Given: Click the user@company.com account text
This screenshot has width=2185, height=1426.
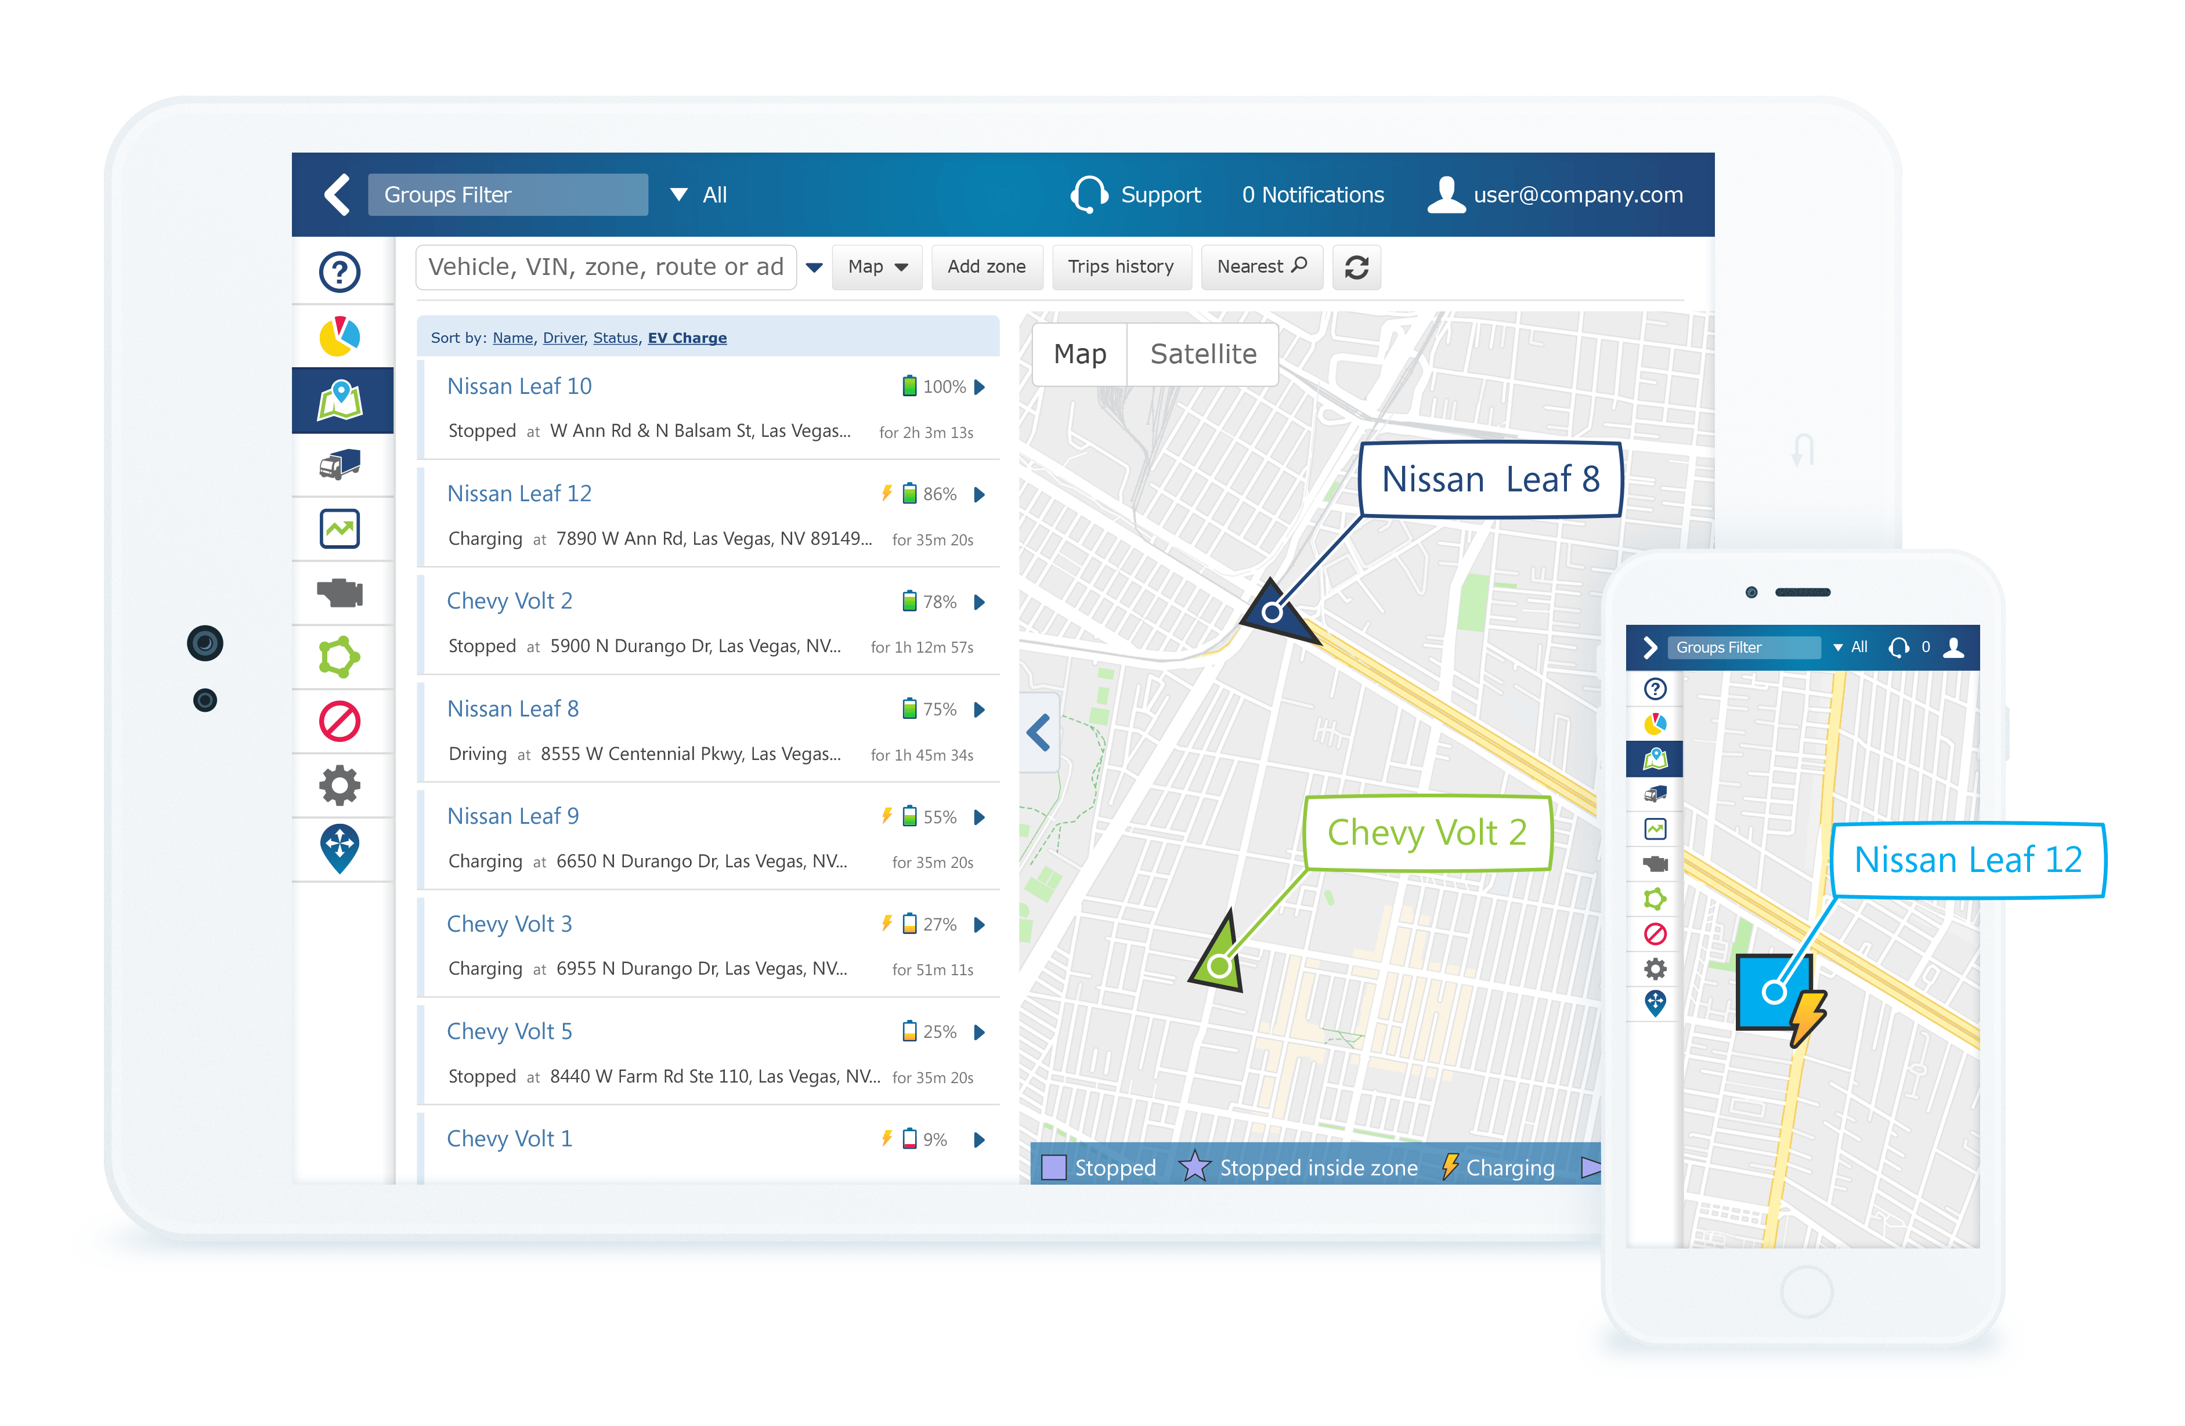Looking at the screenshot, I should (x=1578, y=194).
